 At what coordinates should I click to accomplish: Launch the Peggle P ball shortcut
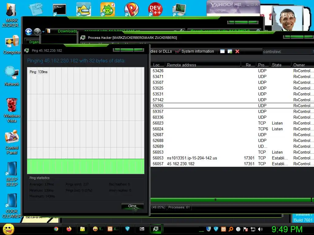[x=131, y=9]
